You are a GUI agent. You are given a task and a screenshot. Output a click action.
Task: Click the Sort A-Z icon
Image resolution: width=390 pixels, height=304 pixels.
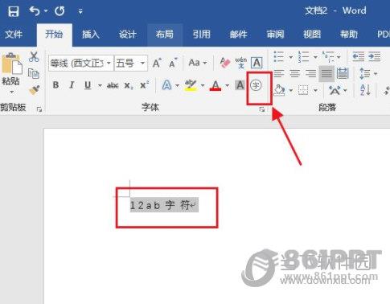tap(365, 90)
